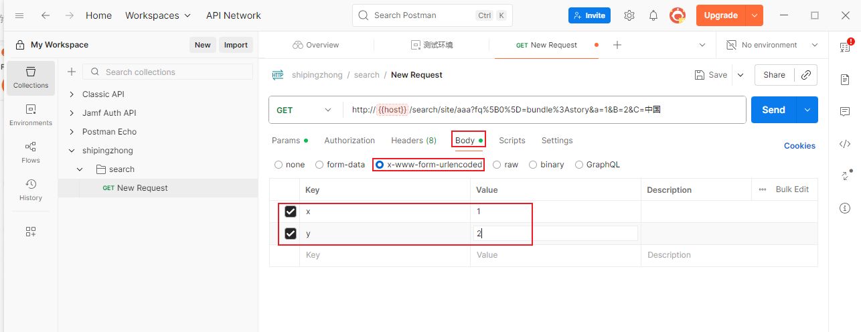The height and width of the screenshot is (332, 861).
Task: Click the Import button in workspace header
Action: coord(236,45)
